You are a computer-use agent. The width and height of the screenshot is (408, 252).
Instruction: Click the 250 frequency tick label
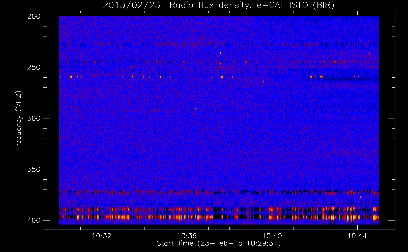tap(34, 67)
